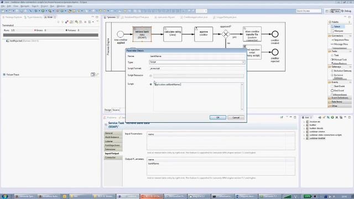The image size is (354, 199).
Task: Click the stop icon in Git view toolbar
Action: pyautogui.click(x=337, y=117)
